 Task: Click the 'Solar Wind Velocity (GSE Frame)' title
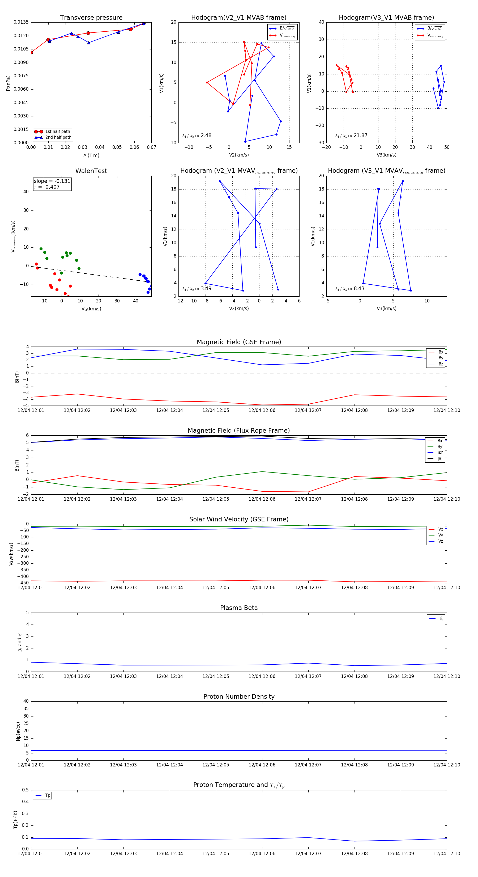[239, 519]
